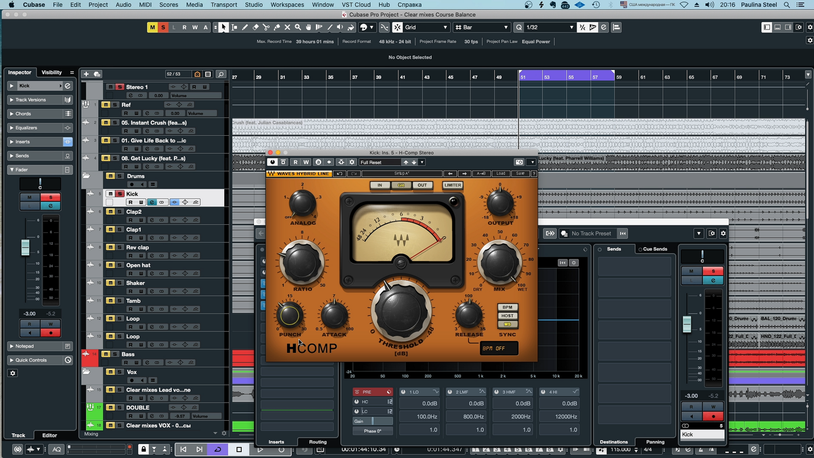
Task: Switch to the Visibility tab
Action: point(51,73)
